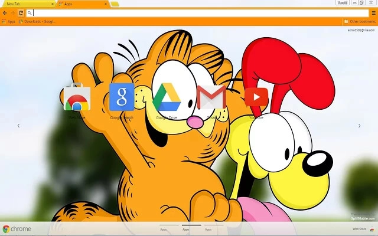Launch the Gmail app icon
Screen dimensions: 378x236
pyautogui.click(x=211, y=97)
